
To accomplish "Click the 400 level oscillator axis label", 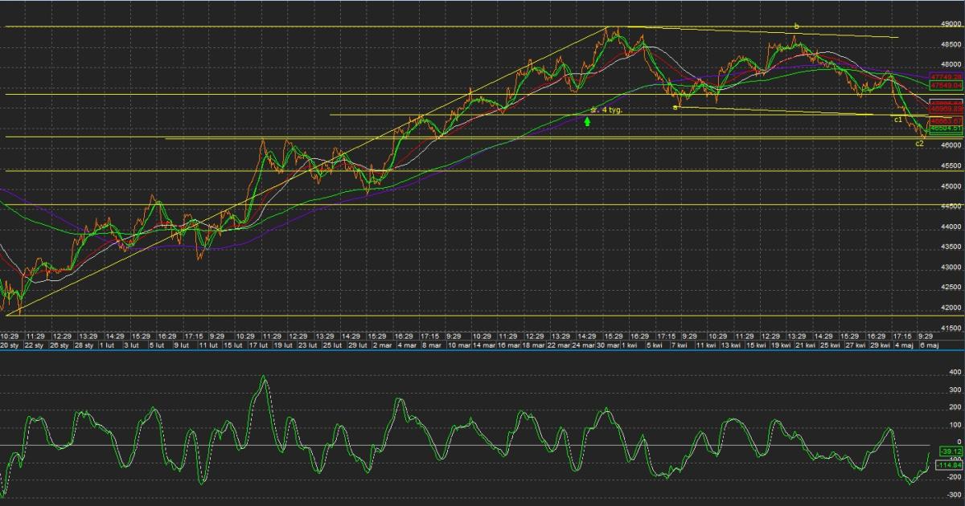I will [955, 373].
